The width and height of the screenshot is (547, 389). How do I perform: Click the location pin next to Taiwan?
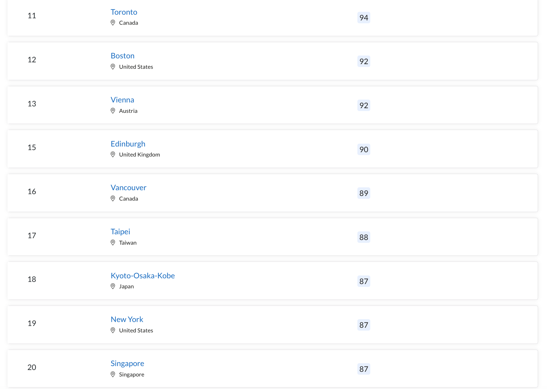113,243
